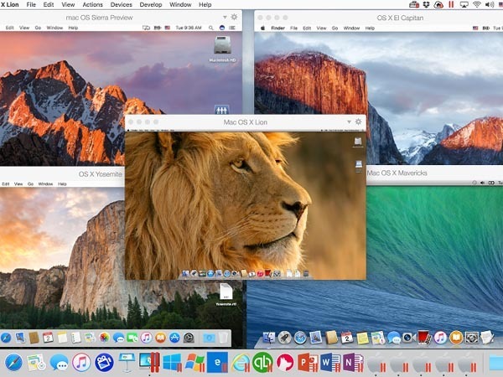Viewport: 503px width, 377px height.
Task: Open the Windows 7 flag icon in Dock
Action: point(194,363)
